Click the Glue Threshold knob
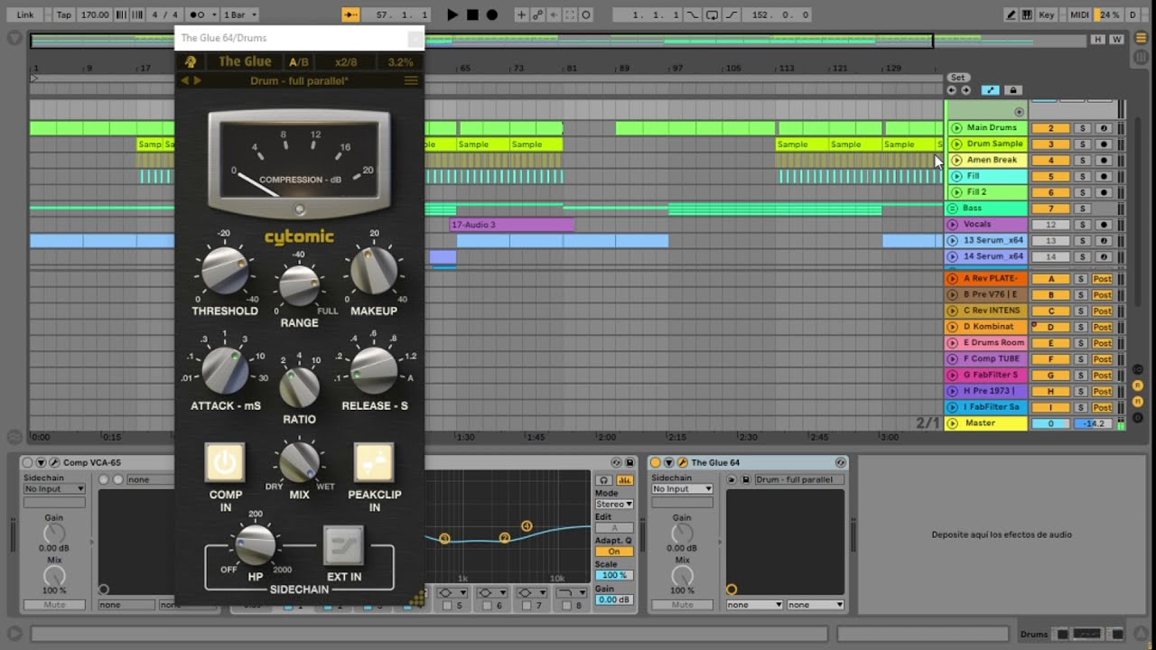1156x650 pixels. point(224,271)
